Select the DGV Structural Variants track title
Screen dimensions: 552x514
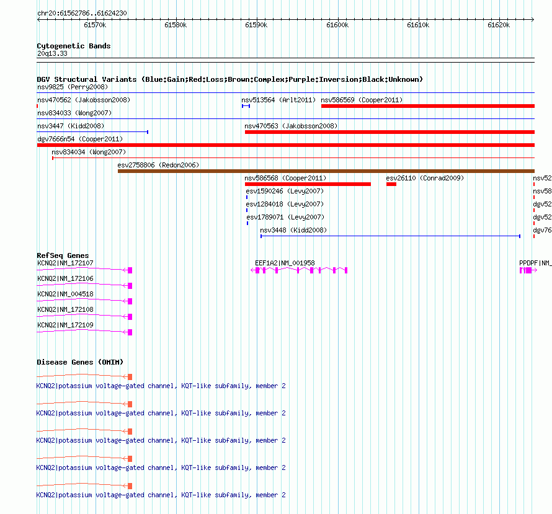click(x=229, y=79)
